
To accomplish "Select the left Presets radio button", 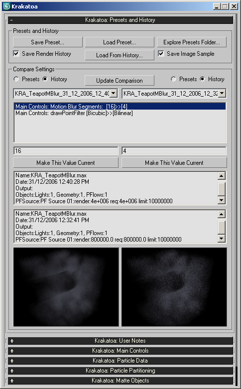I will pyautogui.click(x=16, y=79).
